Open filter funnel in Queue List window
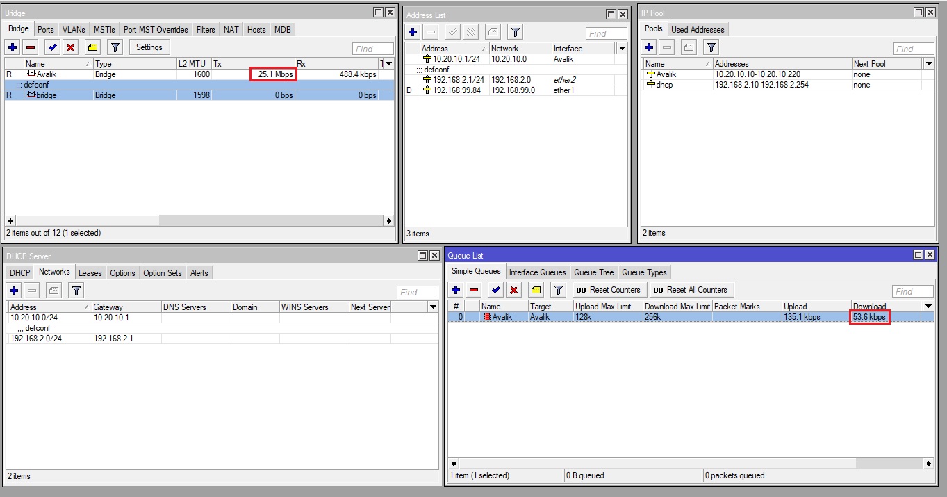This screenshot has width=947, height=497. [558, 290]
